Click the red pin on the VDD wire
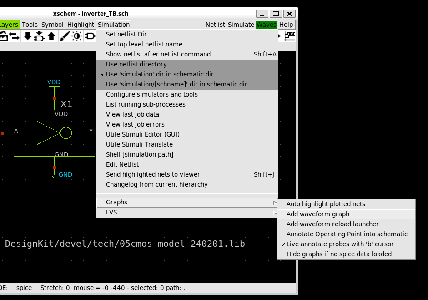 [x=54, y=98]
